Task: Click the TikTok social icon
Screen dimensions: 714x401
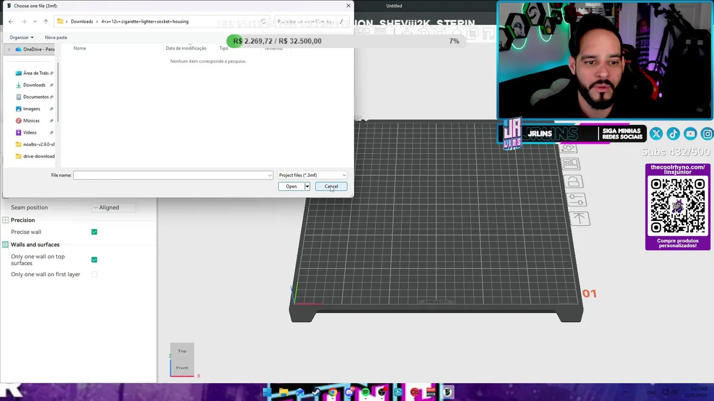Action: tap(673, 134)
